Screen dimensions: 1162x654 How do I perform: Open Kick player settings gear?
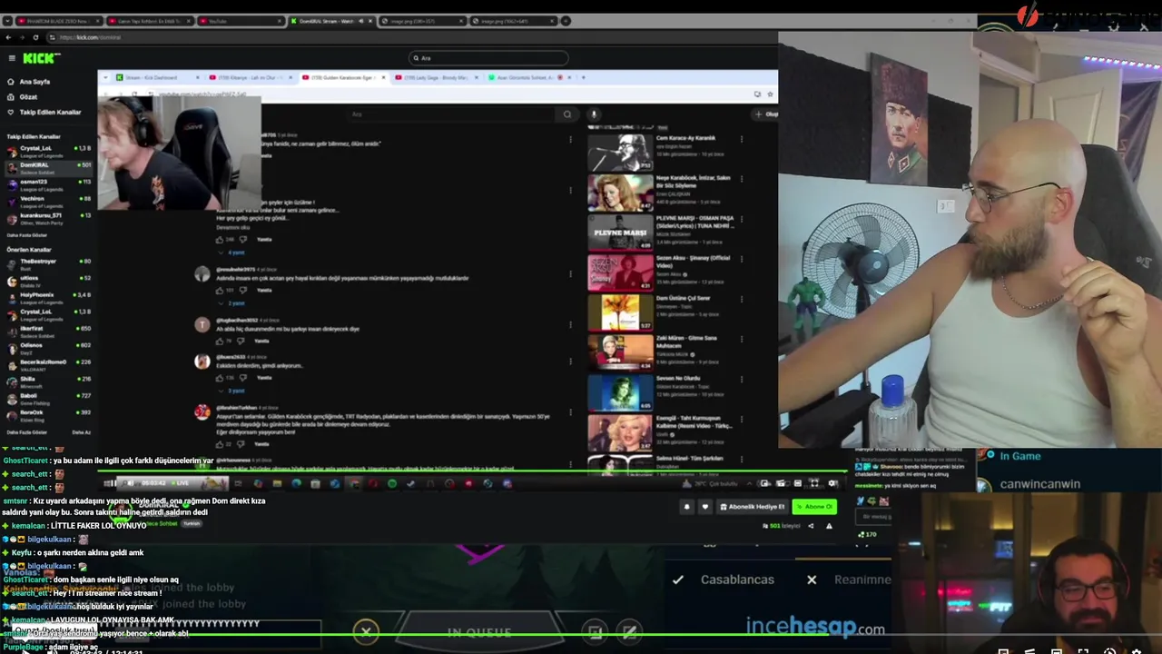pos(832,483)
